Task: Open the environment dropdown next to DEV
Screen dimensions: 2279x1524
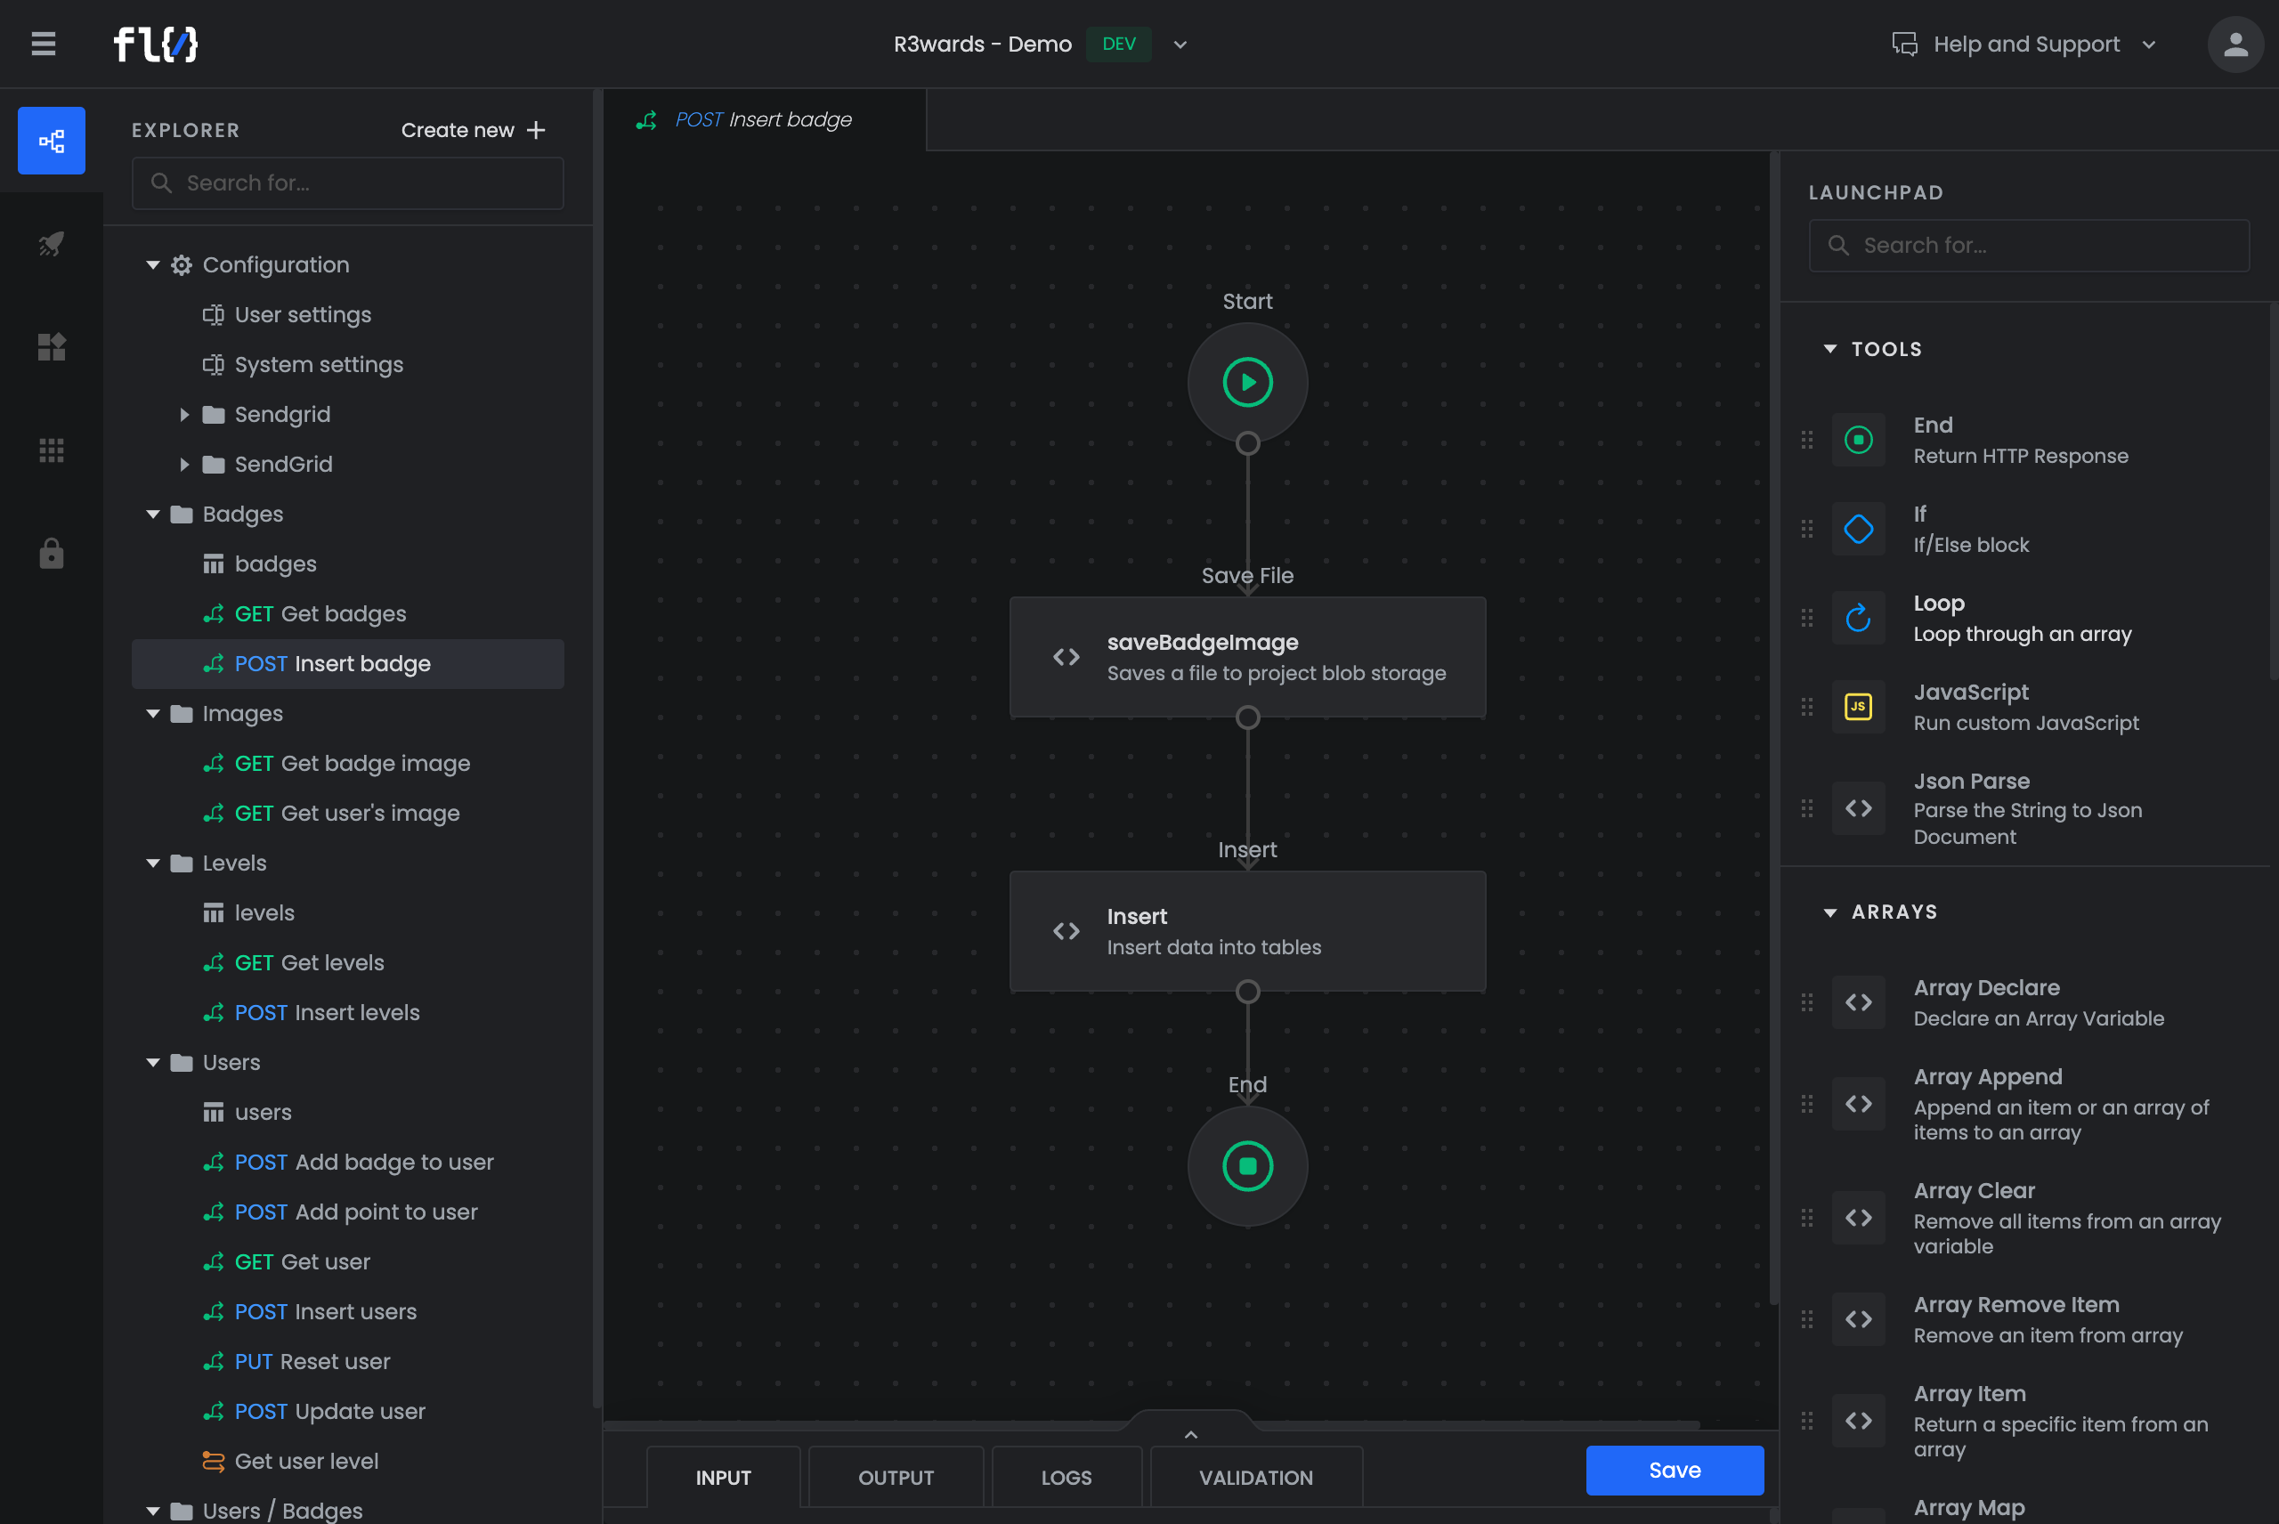Action: click(1180, 45)
